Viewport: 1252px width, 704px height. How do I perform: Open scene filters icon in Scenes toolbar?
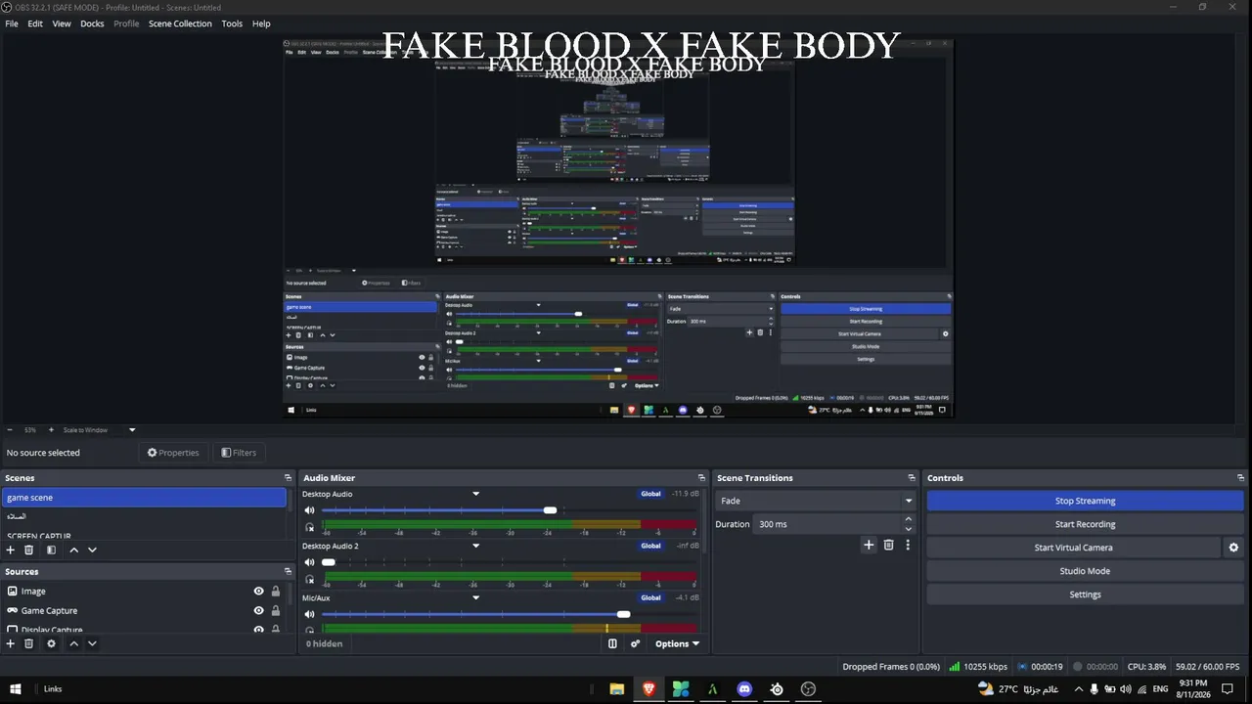point(52,550)
